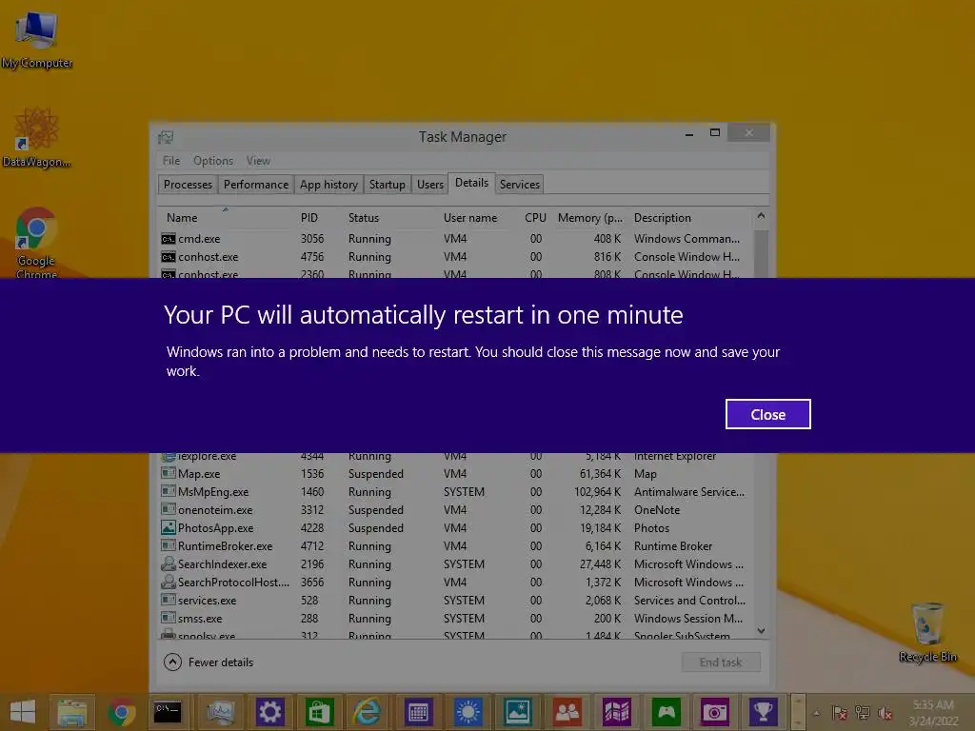This screenshot has height=731, width=975.
Task: Open the Windows Start button
Action: pos(23,712)
